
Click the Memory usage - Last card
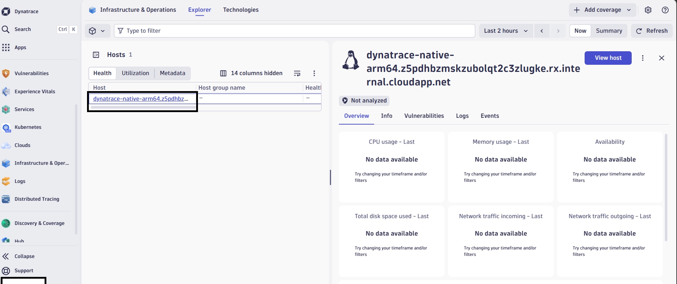(x=501, y=167)
